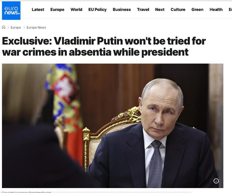
Task: Open the home icon in the breadcrumb
Action: 3,27
